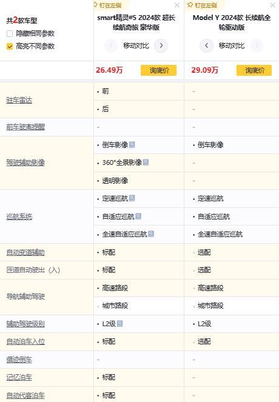Open the 驾驶辅助影像 parameter link

click(x=25, y=162)
